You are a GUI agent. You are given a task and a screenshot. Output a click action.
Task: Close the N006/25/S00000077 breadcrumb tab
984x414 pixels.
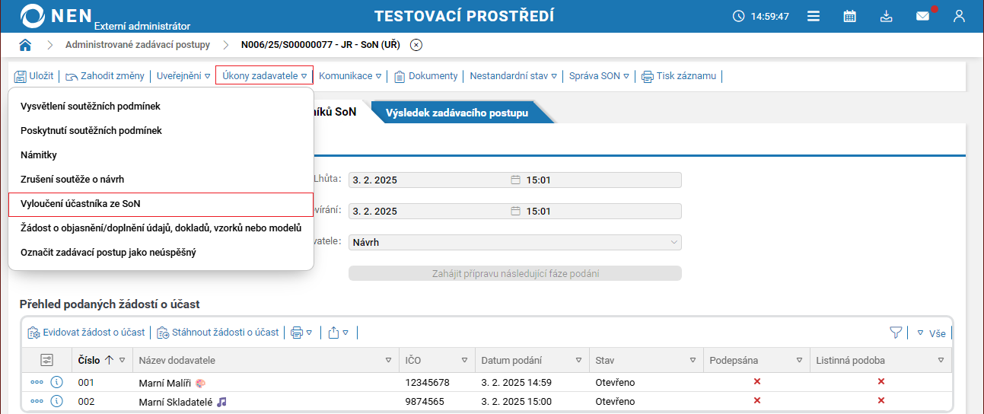point(416,45)
